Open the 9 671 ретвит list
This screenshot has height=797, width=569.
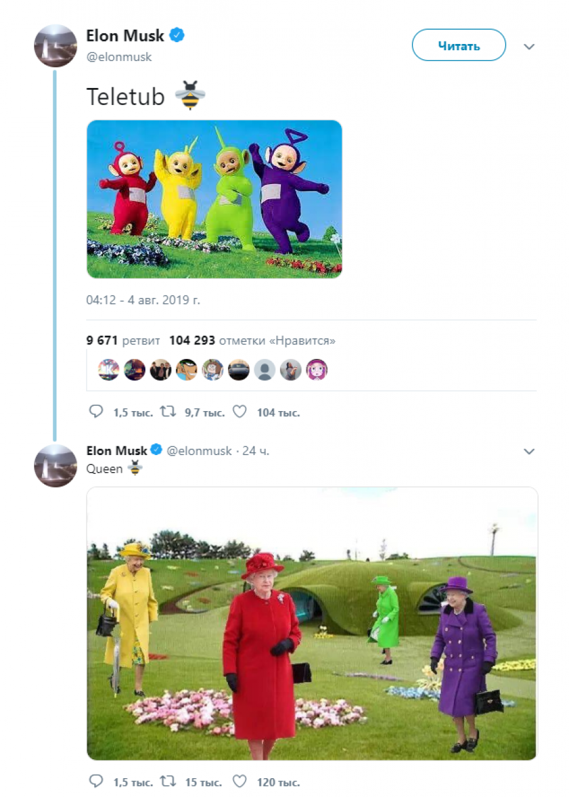coord(124,341)
